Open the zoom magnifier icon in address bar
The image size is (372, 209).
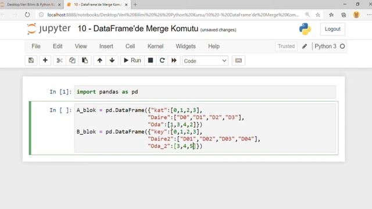307,15
